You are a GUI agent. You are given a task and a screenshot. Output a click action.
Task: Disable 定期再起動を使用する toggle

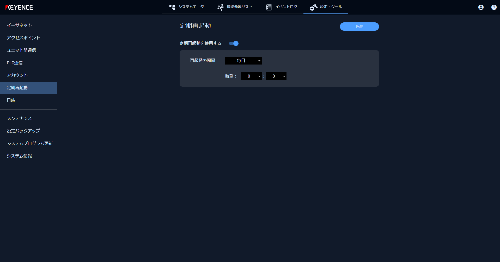coord(234,43)
